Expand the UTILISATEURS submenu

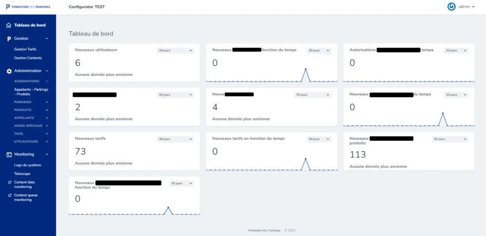coord(47,141)
